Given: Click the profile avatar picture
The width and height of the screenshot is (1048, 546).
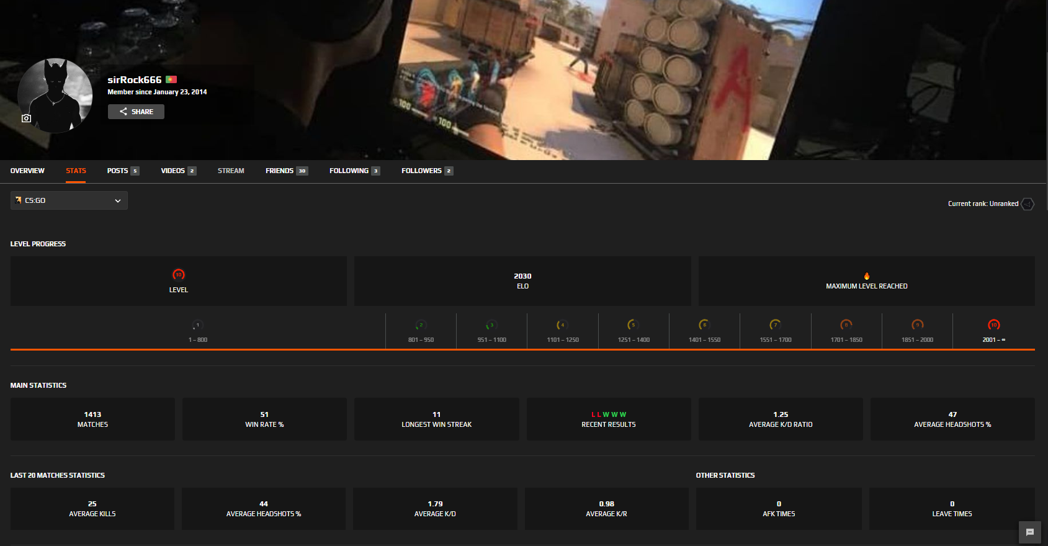Looking at the screenshot, I should tap(55, 96).
